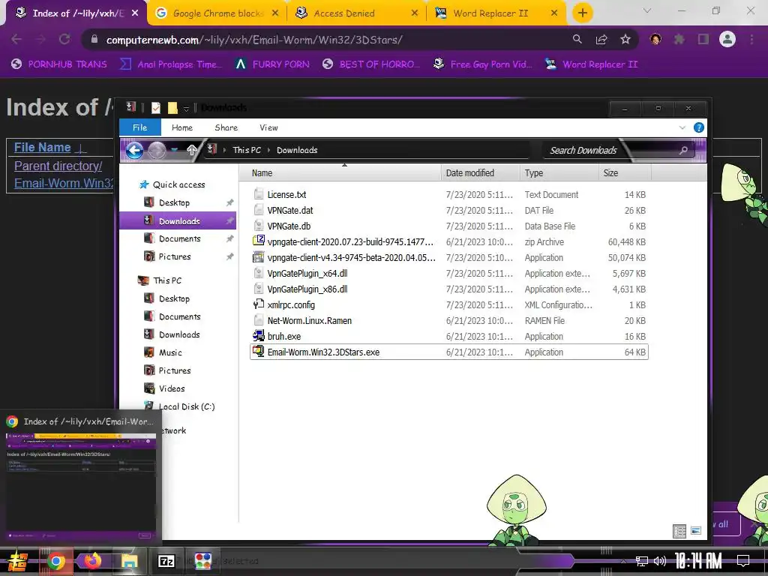768x576 pixels.
Task: Select Net-Worm.Linux.Ramen file
Action: (x=449, y=321)
